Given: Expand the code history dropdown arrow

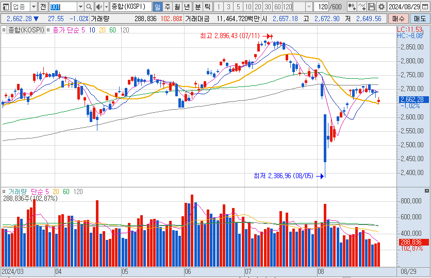Looking at the screenshot, I should [80, 7].
